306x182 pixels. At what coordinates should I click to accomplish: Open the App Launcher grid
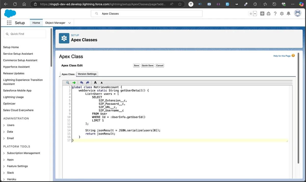[9, 23]
